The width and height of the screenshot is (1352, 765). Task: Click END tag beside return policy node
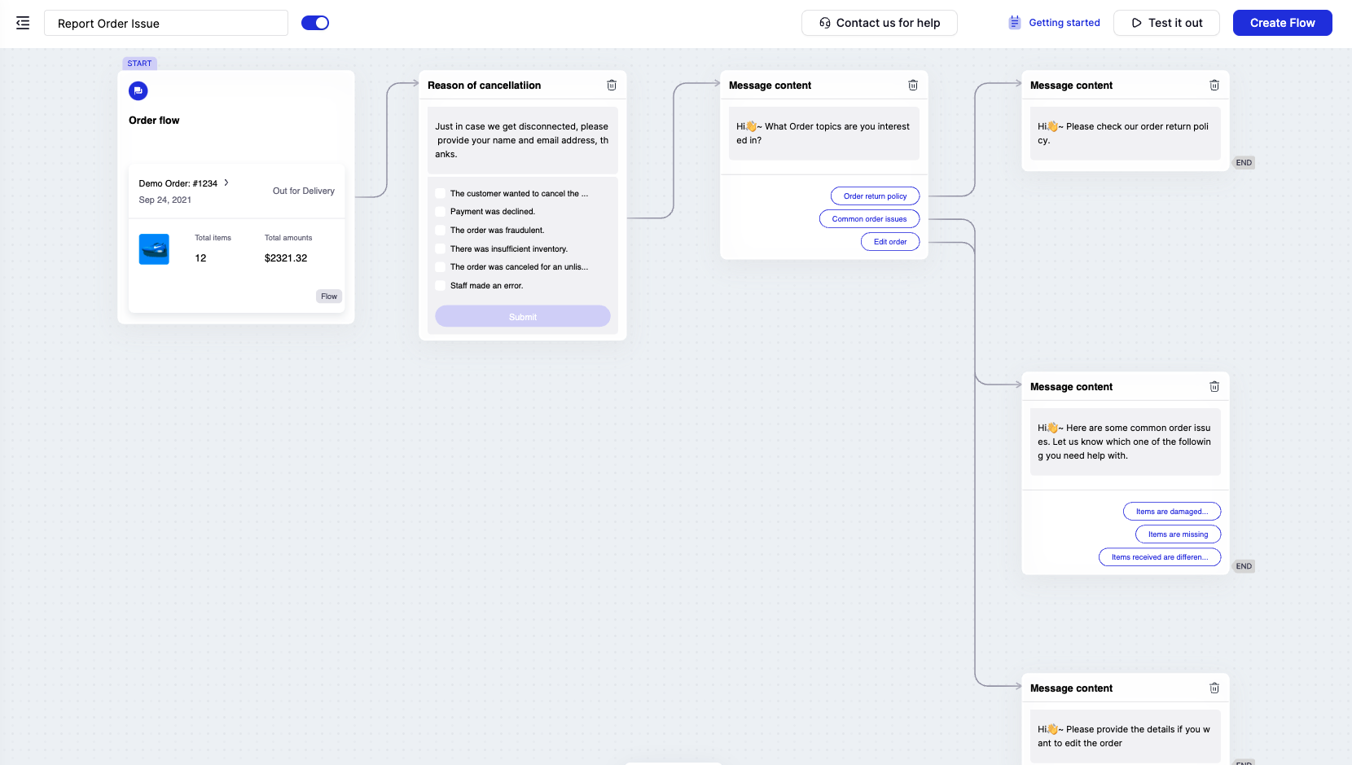[1244, 163]
